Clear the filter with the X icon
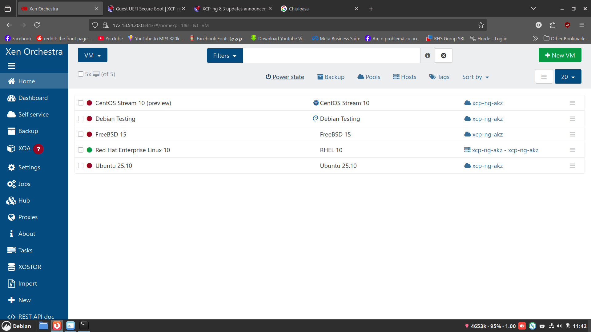This screenshot has width=591, height=332. tap(444, 56)
